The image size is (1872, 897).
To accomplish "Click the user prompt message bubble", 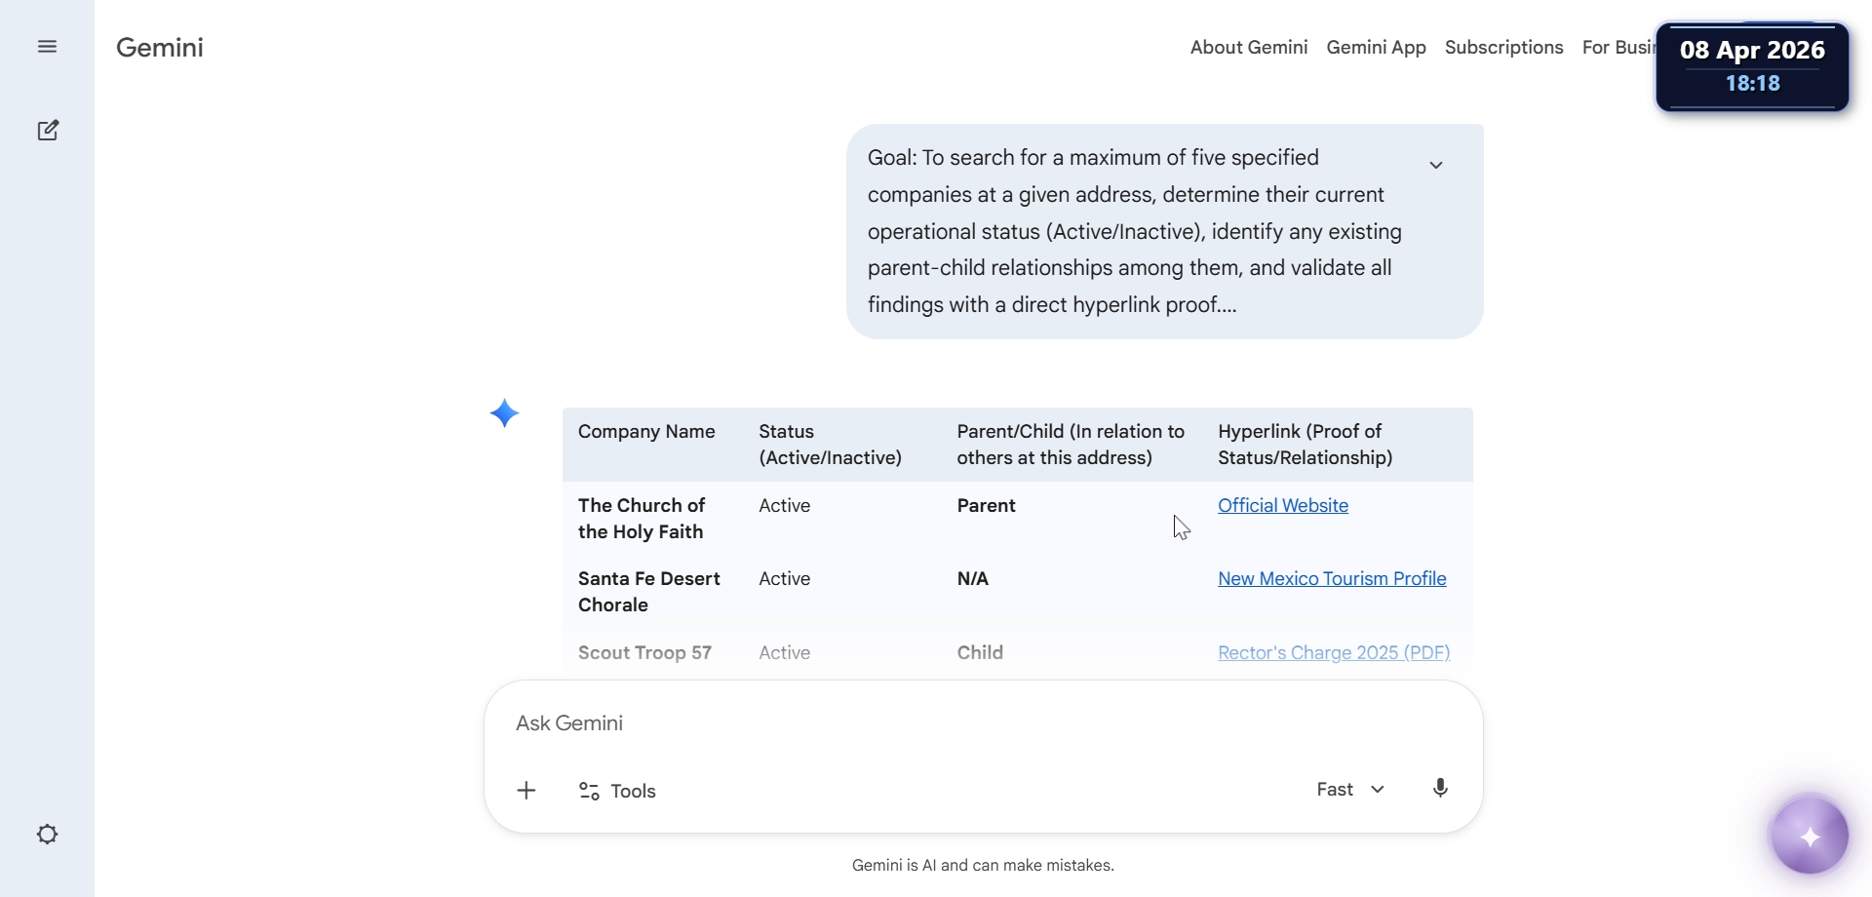I will pos(1131,231).
